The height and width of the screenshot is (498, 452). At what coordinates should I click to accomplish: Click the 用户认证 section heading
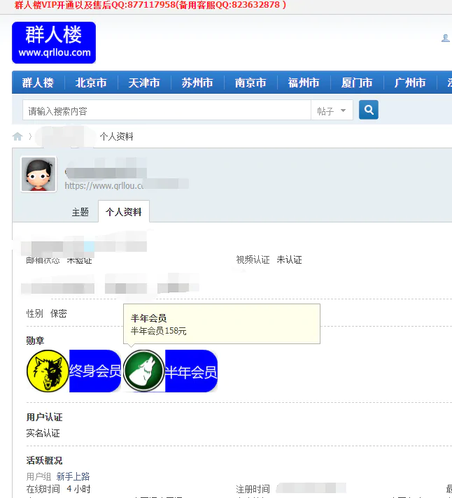tap(45, 418)
